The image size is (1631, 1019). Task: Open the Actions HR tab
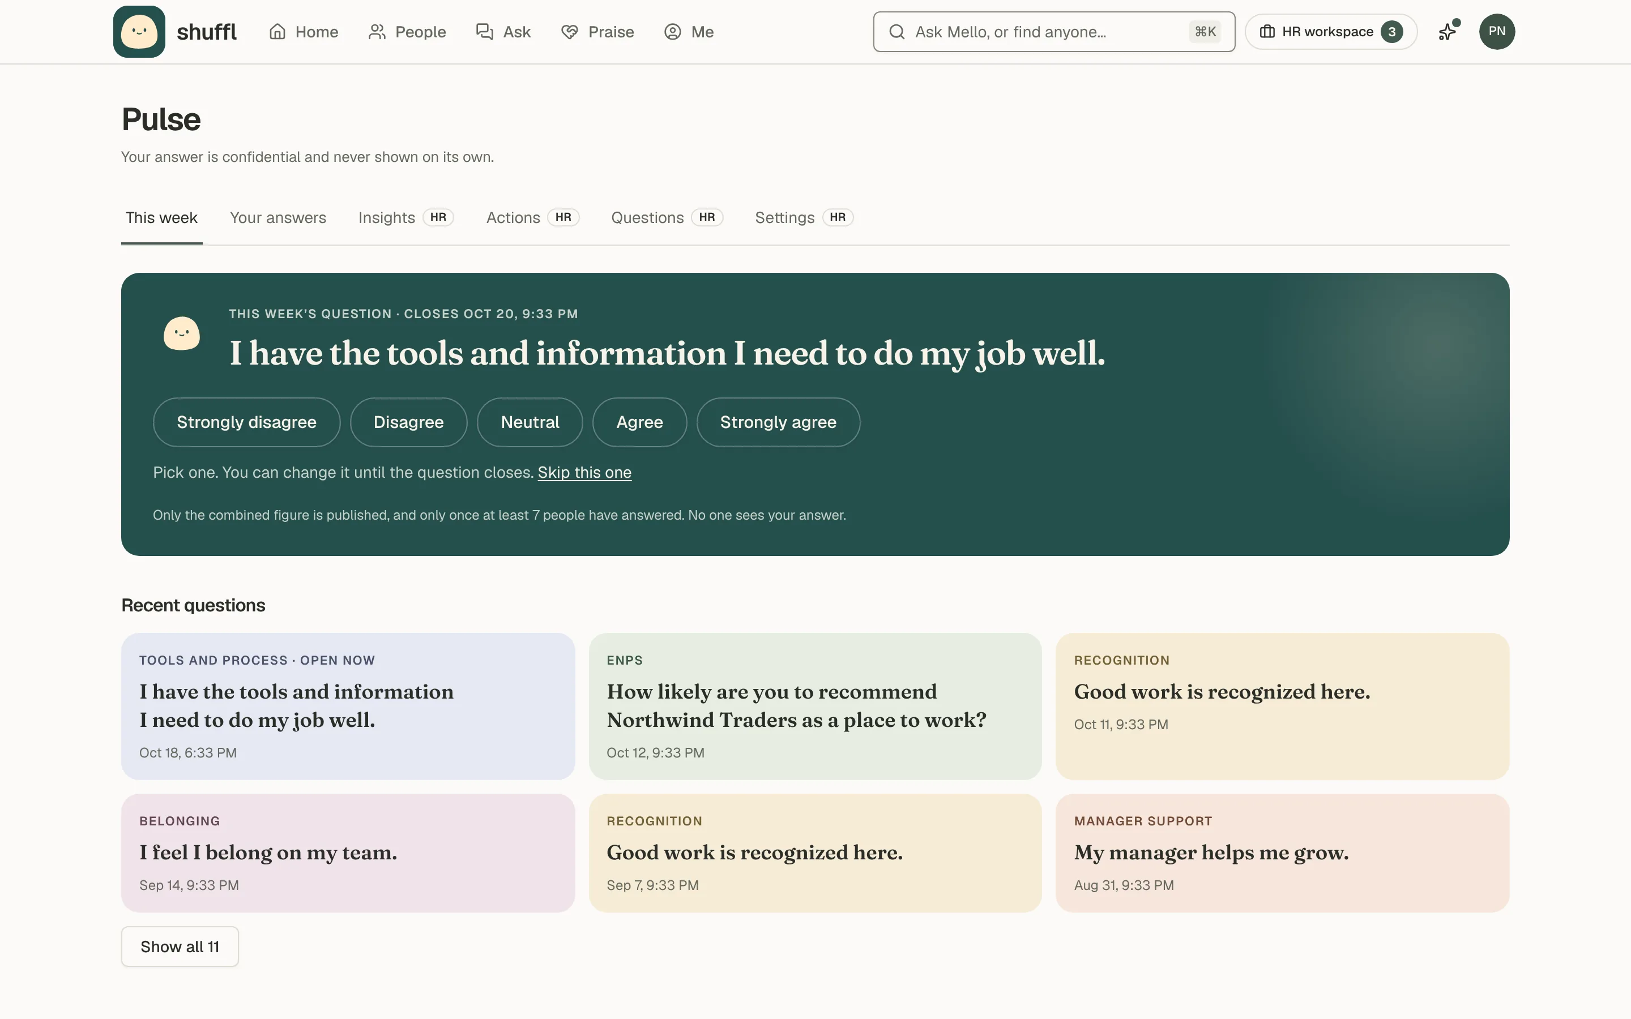tap(532, 218)
